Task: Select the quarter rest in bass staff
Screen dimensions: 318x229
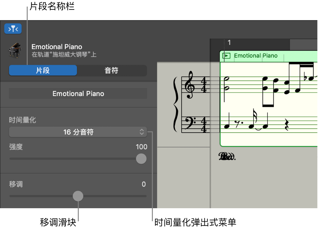Action: click(x=287, y=125)
